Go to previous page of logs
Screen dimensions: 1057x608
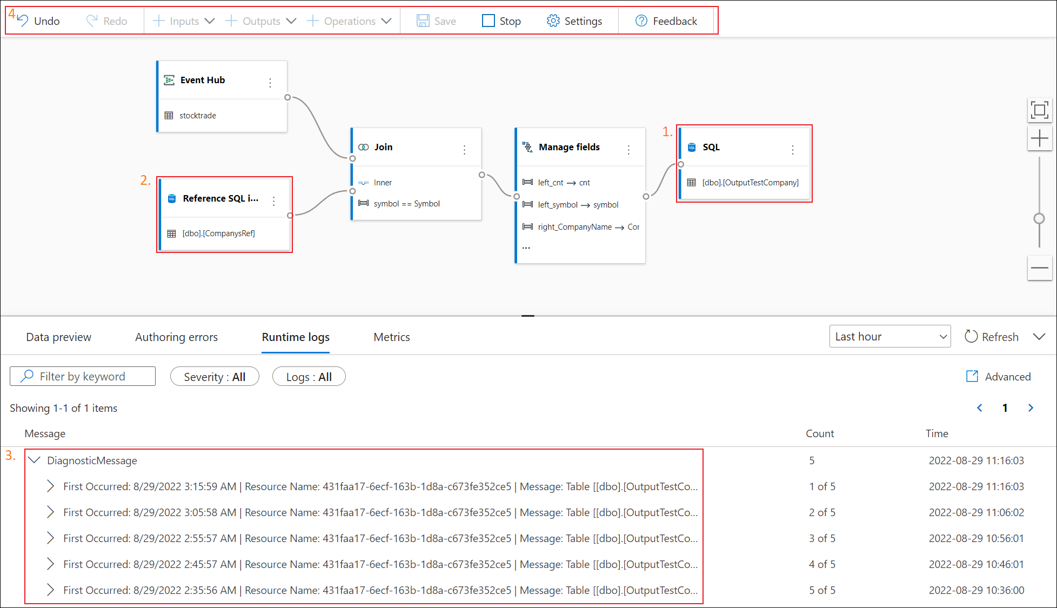979,408
